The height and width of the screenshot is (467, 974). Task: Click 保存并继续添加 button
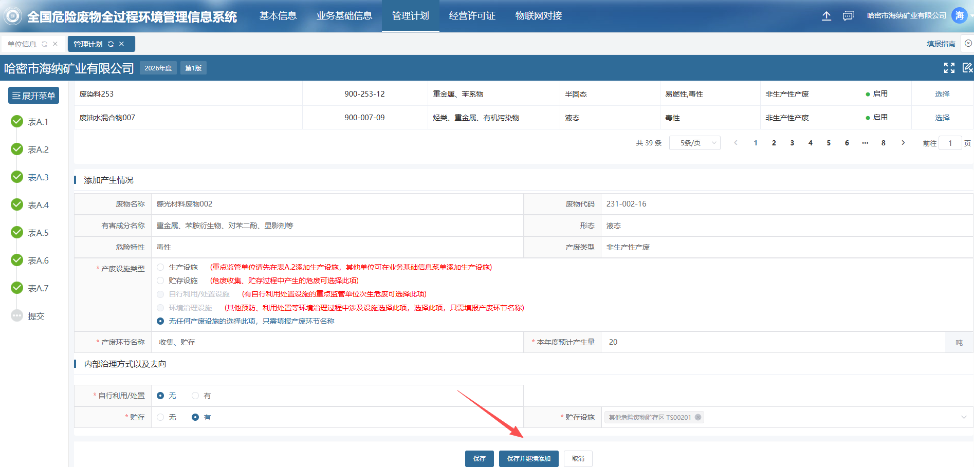(528, 458)
